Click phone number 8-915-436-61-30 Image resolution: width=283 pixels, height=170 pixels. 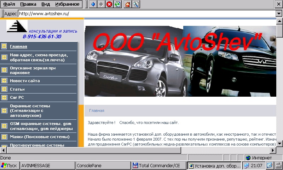point(42,36)
